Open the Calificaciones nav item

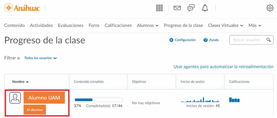[x=118, y=25]
